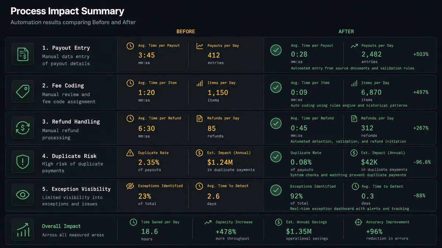This screenshot has height=248, width=442.
Task: Click the Payout Entry document icon
Action: click(22, 54)
